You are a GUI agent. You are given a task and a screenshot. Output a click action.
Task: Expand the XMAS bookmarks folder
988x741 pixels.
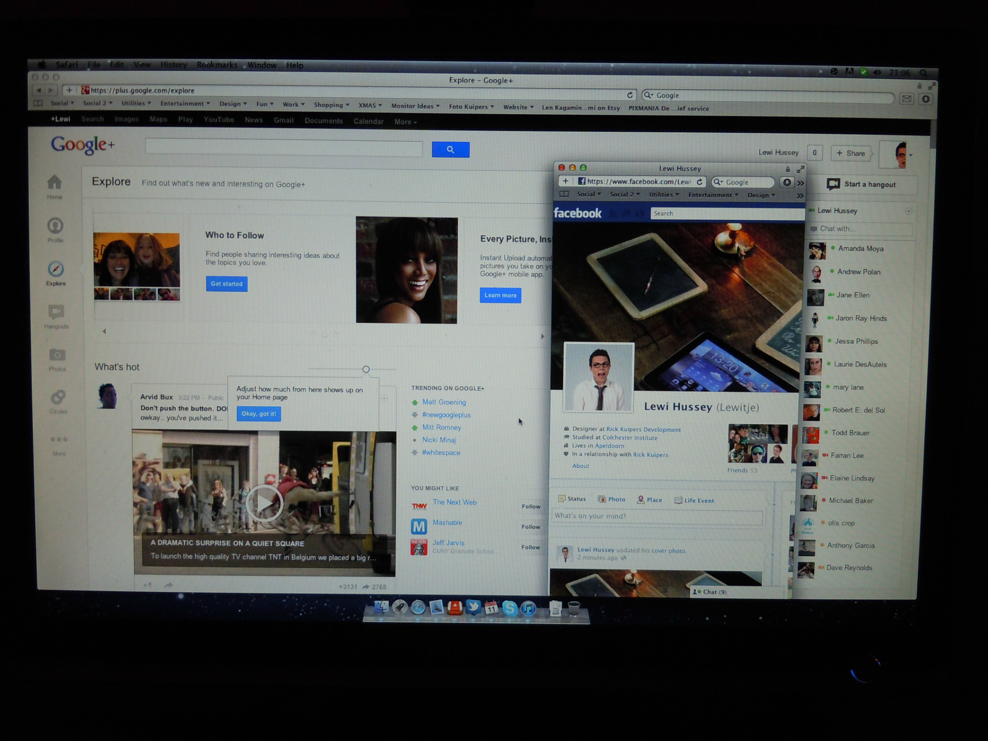370,106
